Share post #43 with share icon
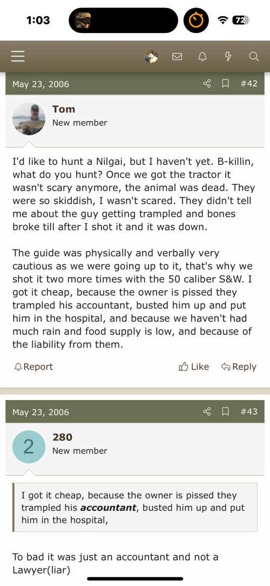Image resolution: width=270 pixels, height=586 pixels. pyautogui.click(x=207, y=411)
